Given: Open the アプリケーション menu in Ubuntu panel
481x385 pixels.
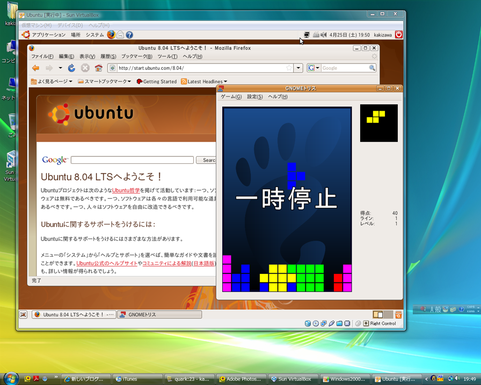Looking at the screenshot, I should click(49, 35).
